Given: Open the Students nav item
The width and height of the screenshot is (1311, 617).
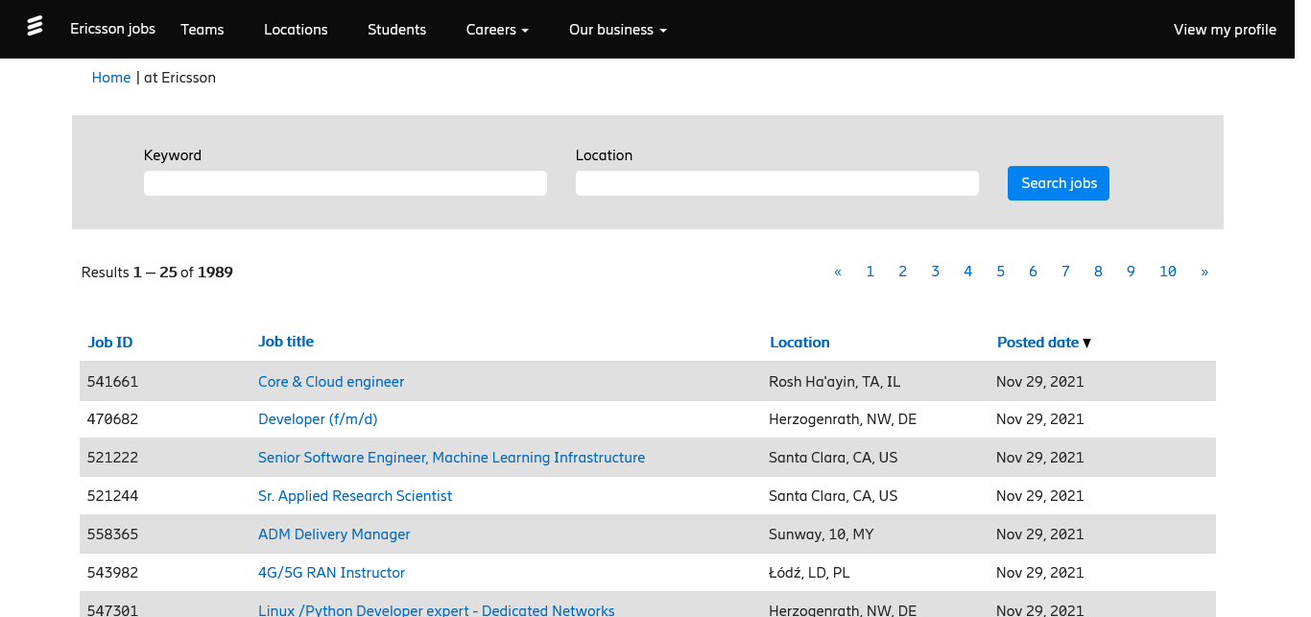Looking at the screenshot, I should click(396, 30).
